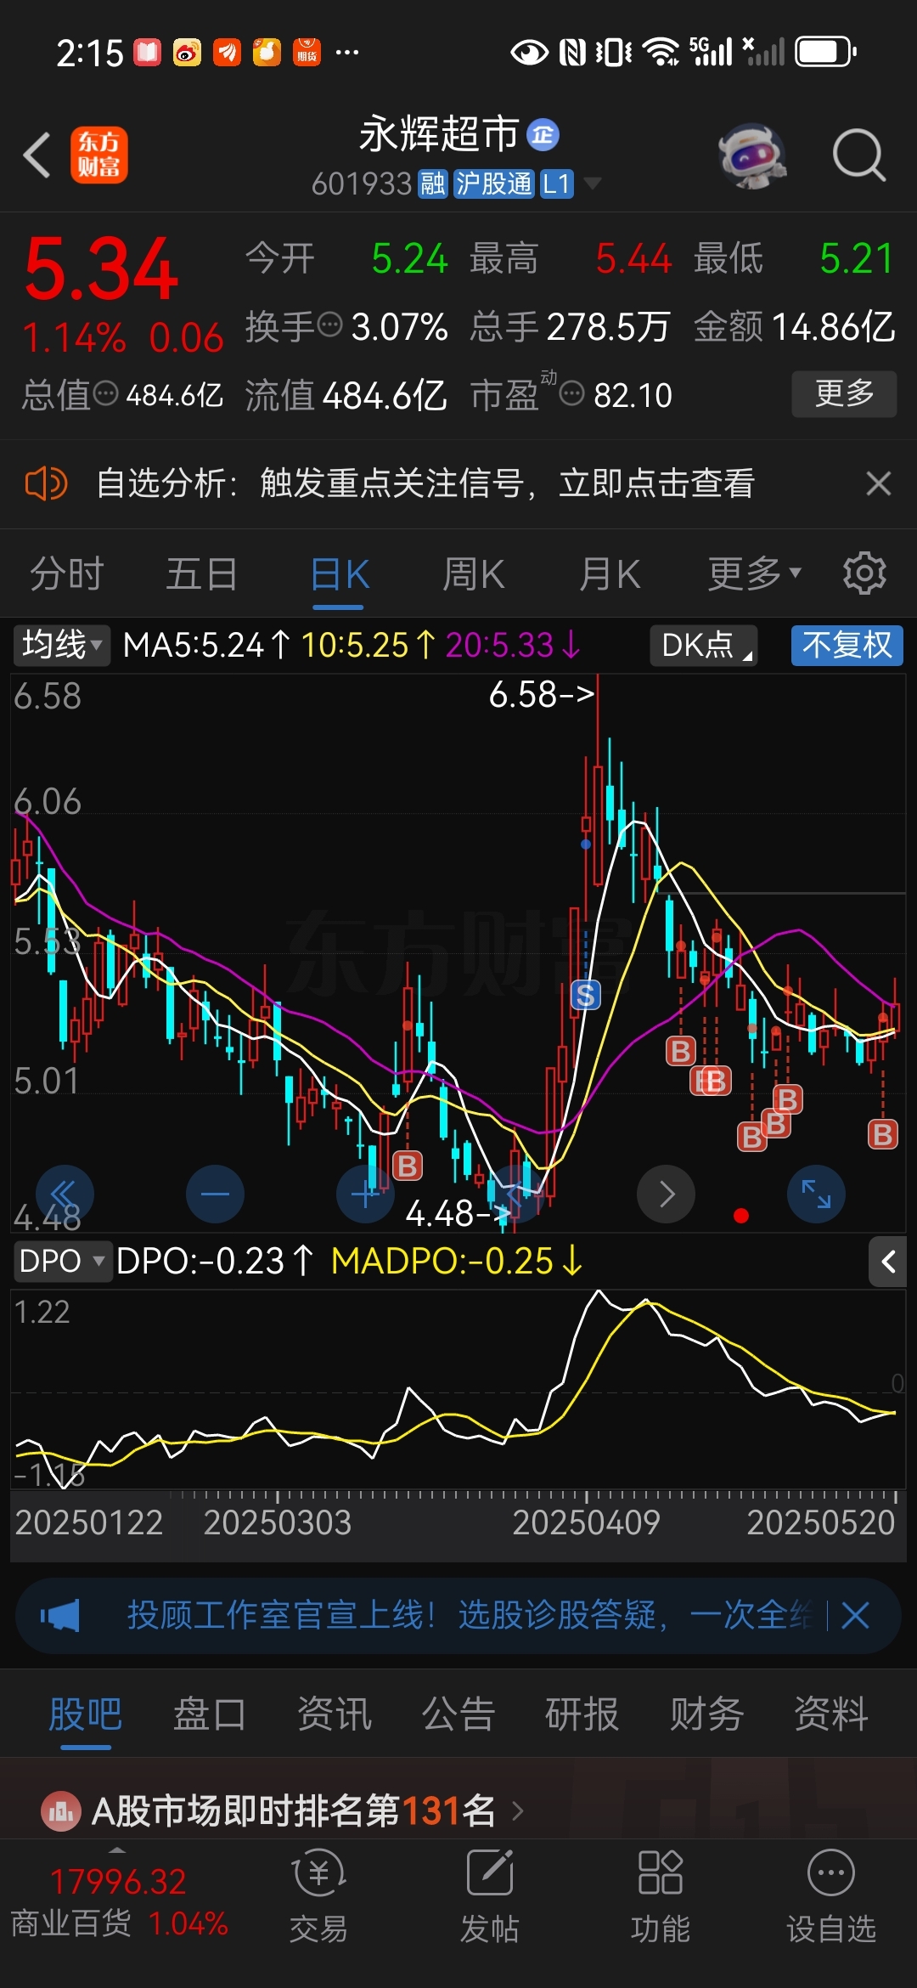Switch to the 周K chart tab

tap(474, 574)
